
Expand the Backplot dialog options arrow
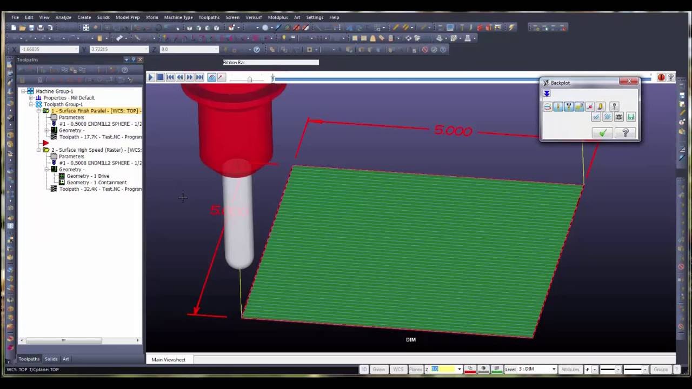pos(547,93)
